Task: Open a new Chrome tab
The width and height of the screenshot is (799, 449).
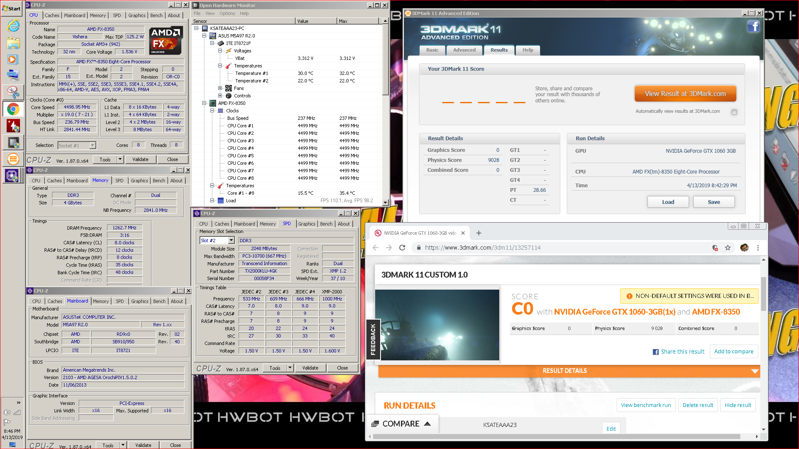Action: pyautogui.click(x=479, y=233)
